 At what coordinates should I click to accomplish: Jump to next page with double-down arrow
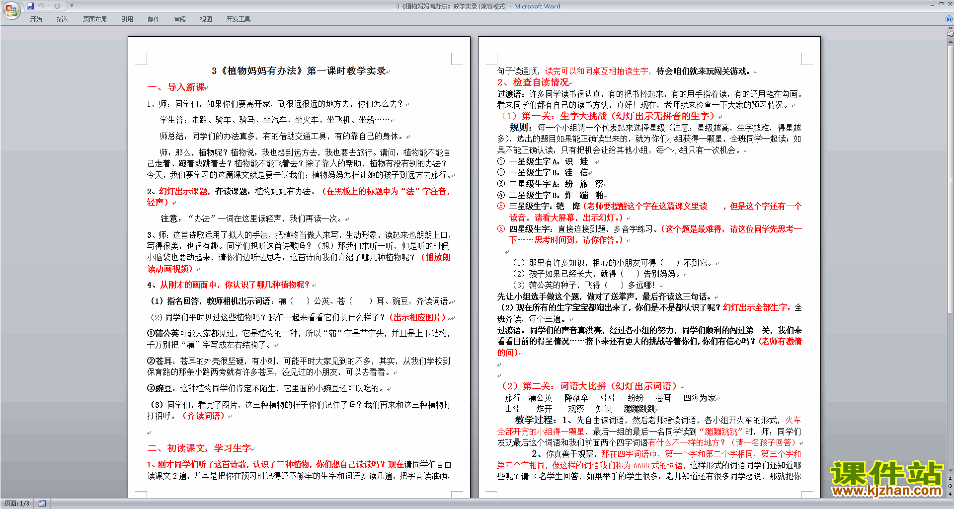pyautogui.click(x=950, y=494)
